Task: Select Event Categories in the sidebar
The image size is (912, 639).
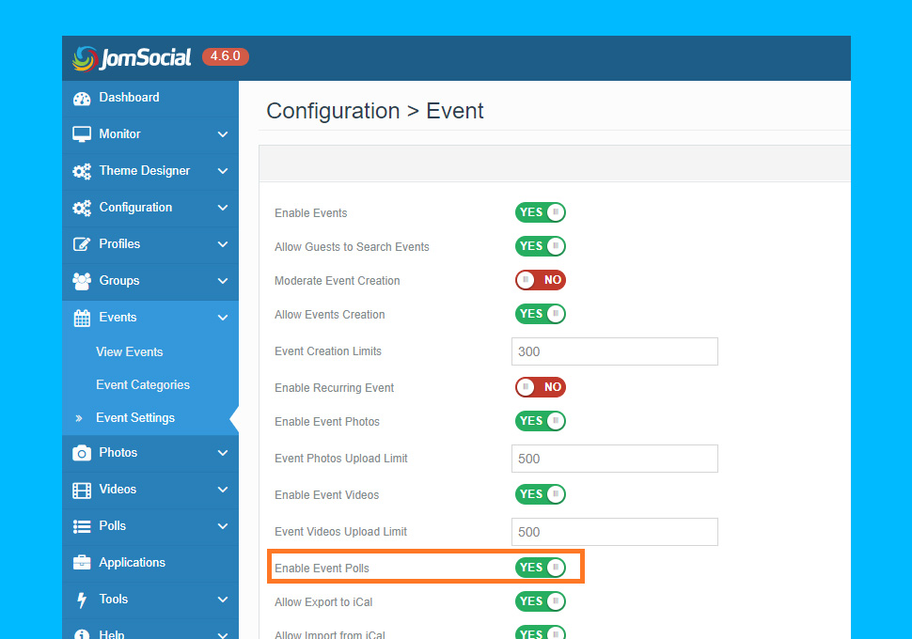Action: 143,385
